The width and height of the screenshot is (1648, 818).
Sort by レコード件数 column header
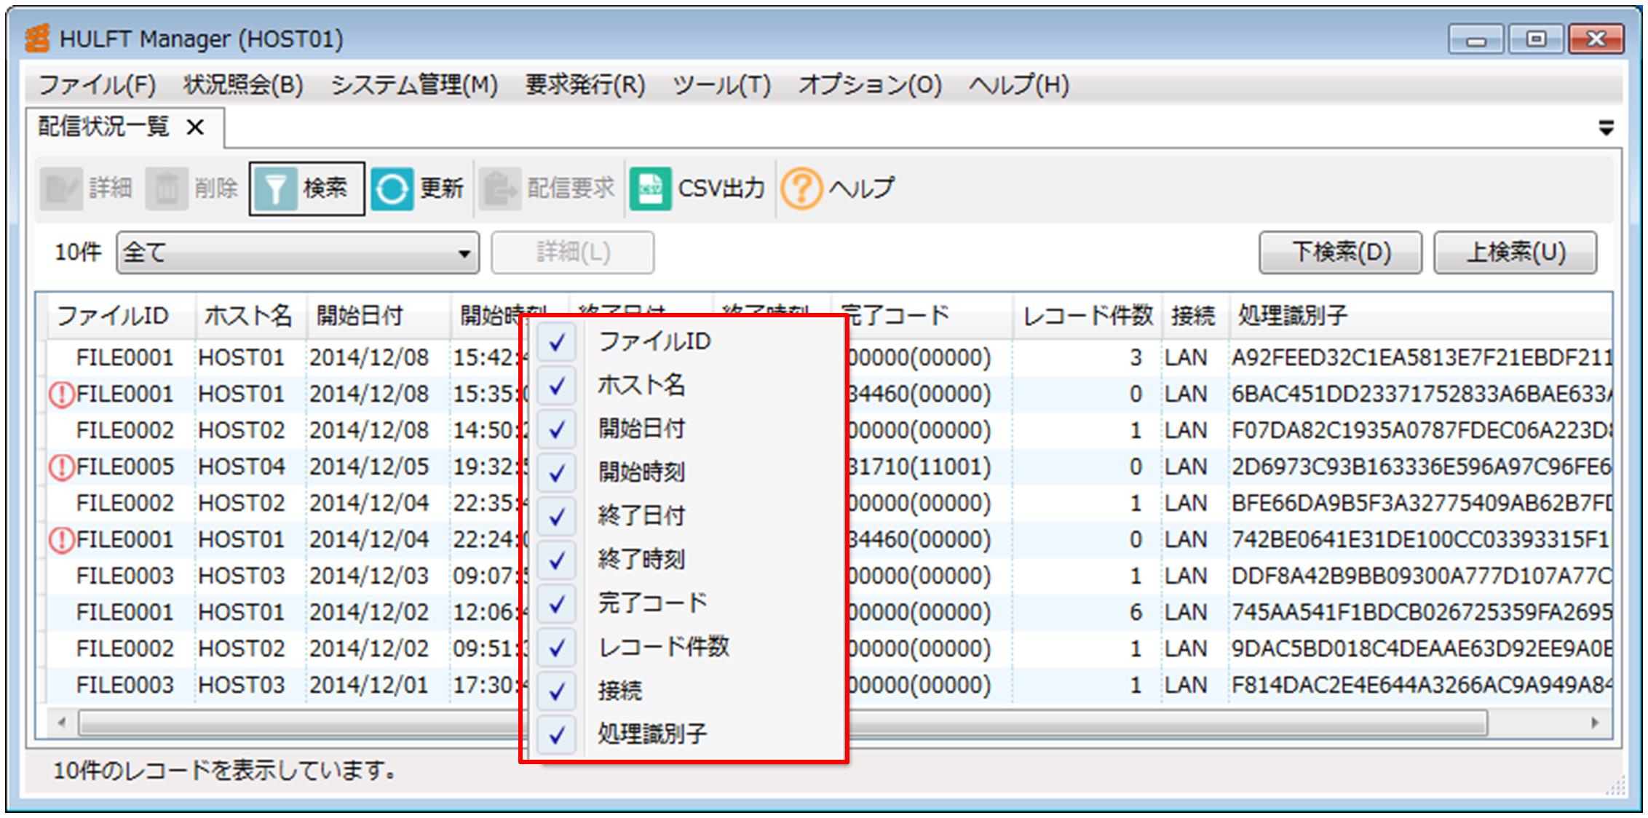(1088, 316)
